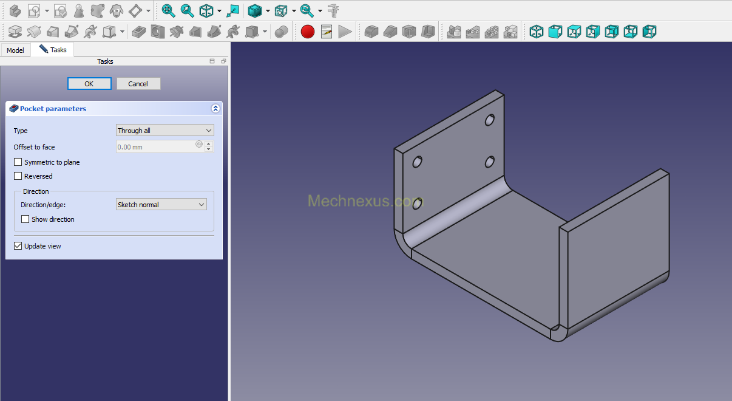Click the Fit All zoom icon
Image resolution: width=732 pixels, height=401 pixels.
168,10
